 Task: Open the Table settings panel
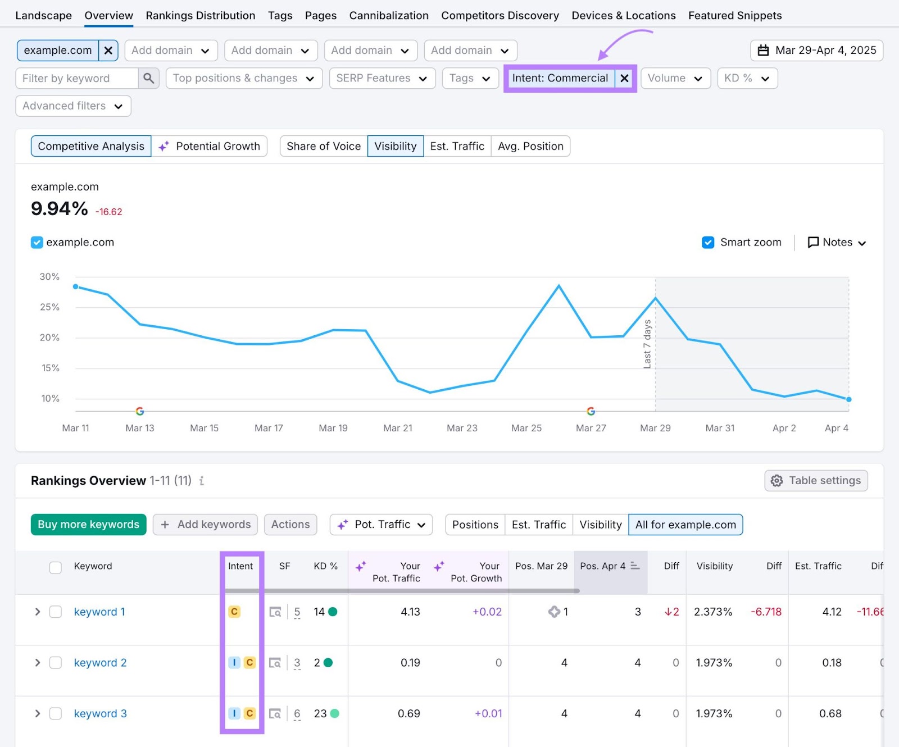(x=815, y=481)
